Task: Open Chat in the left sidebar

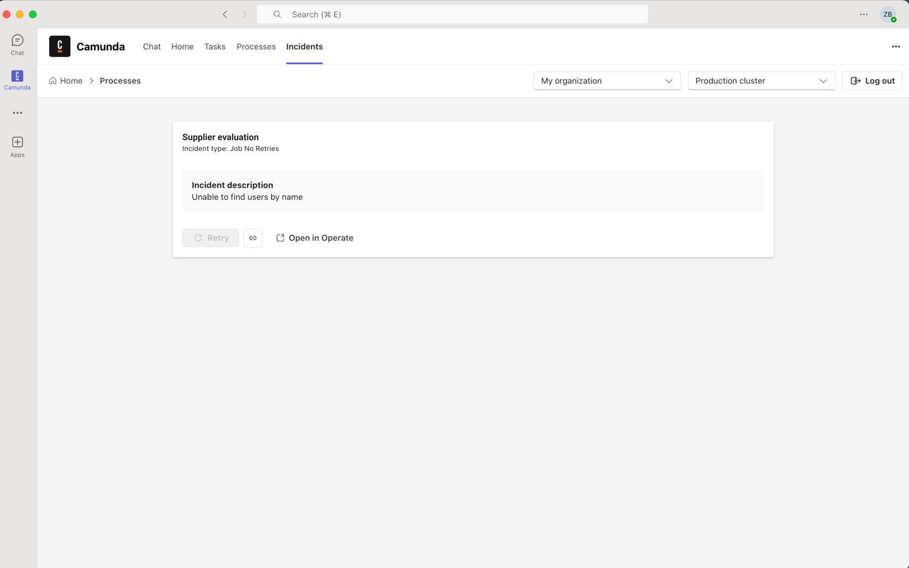Action: (17, 45)
